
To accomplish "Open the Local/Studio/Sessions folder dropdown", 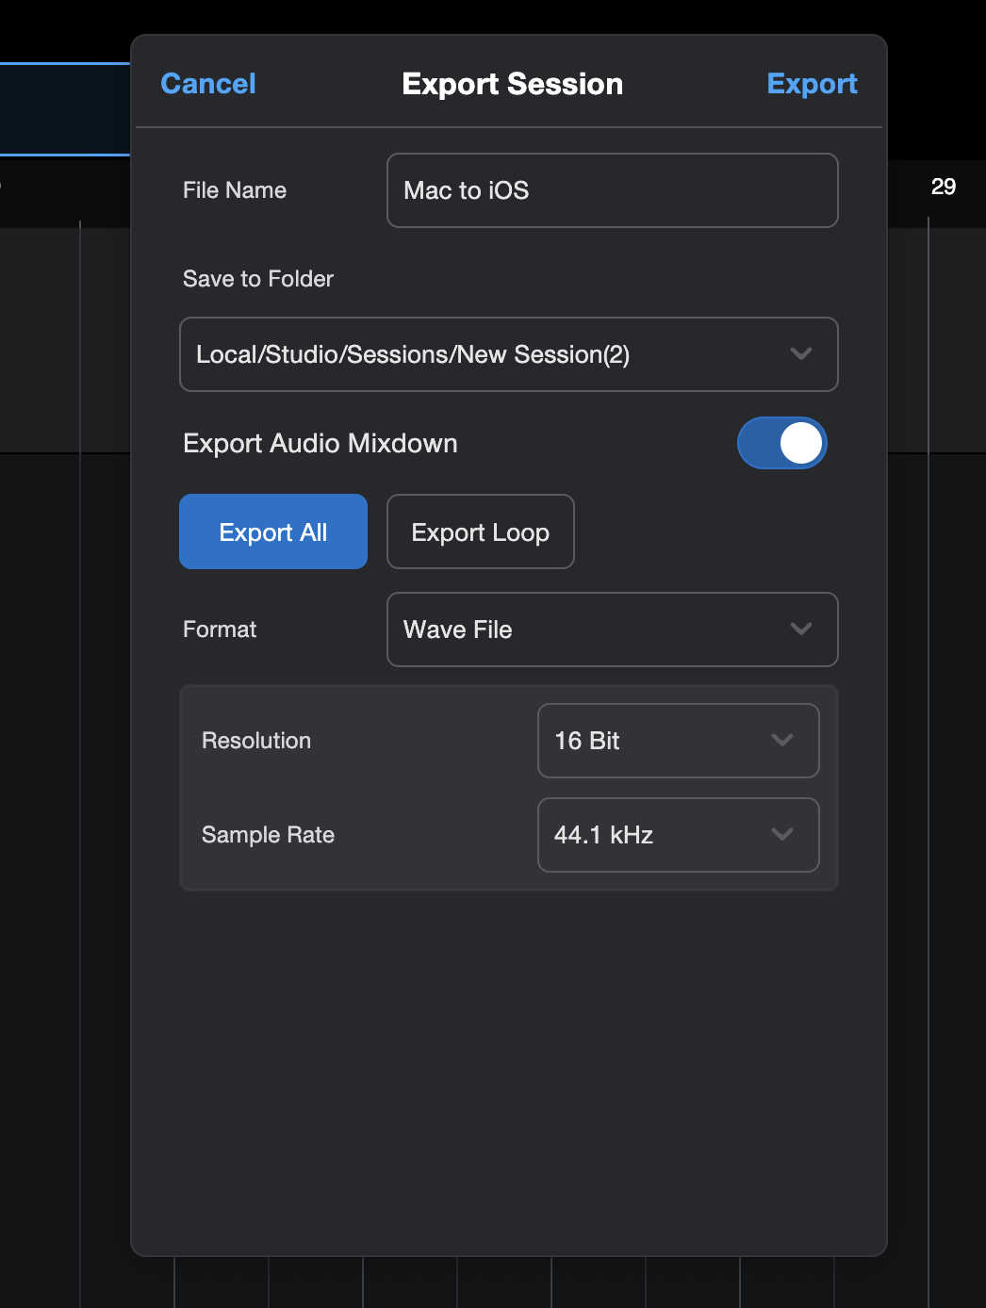I will (509, 354).
